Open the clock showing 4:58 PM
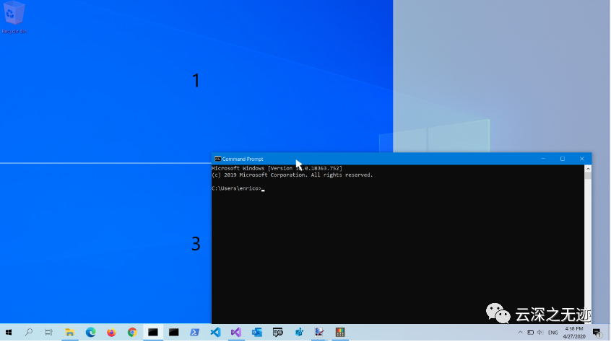 coord(574,333)
